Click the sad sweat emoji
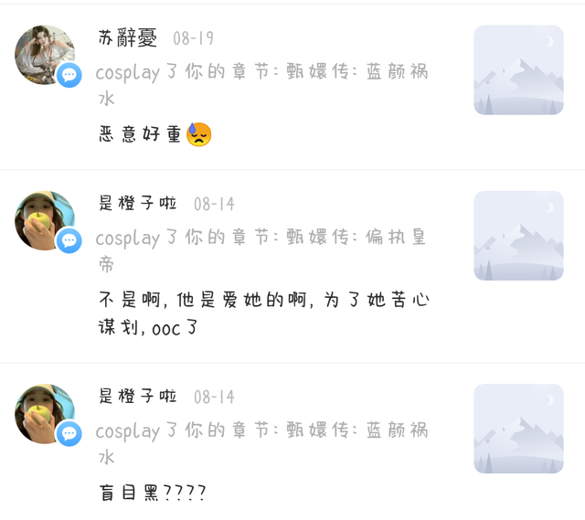Image resolution: width=585 pixels, height=520 pixels. pos(199,135)
